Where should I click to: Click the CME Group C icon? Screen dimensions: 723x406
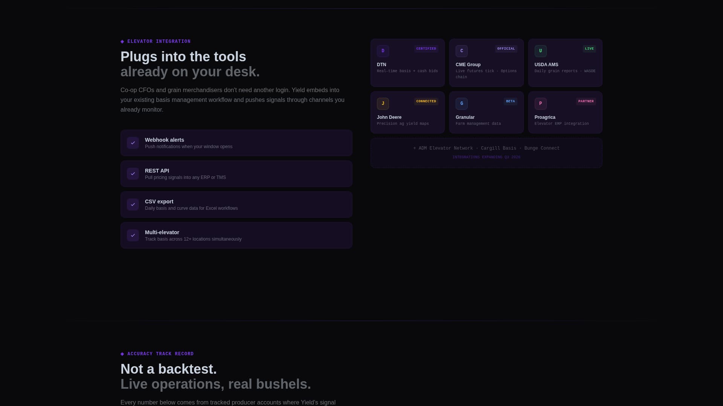click(x=462, y=51)
